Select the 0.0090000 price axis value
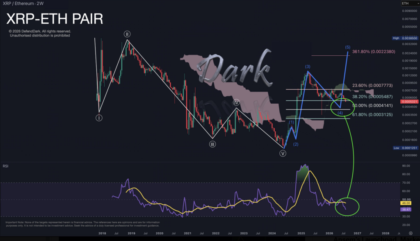 tap(410, 11)
